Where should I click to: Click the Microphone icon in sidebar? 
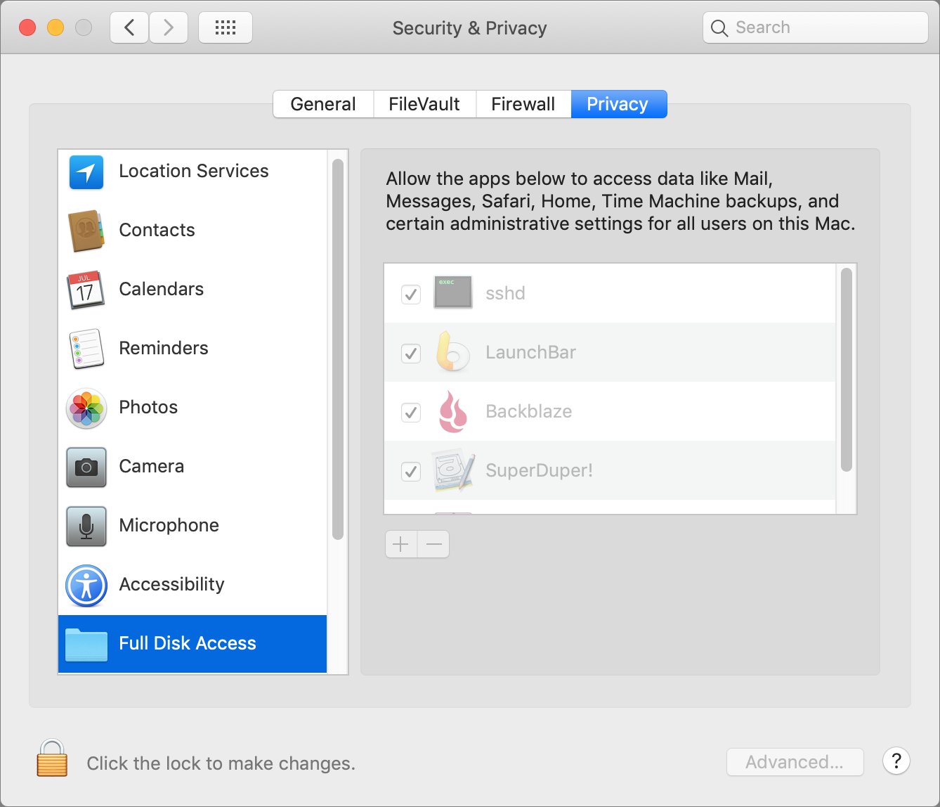[x=86, y=527]
